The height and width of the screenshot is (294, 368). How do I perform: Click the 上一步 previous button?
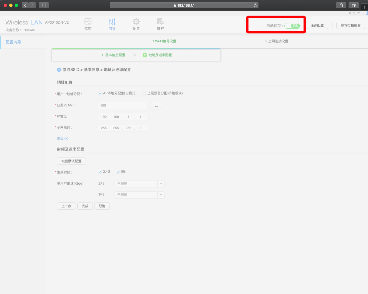point(66,206)
